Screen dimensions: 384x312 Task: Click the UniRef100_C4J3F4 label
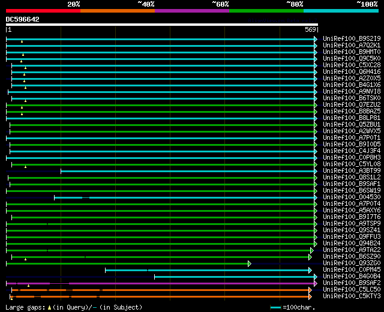pyautogui.click(x=352, y=151)
